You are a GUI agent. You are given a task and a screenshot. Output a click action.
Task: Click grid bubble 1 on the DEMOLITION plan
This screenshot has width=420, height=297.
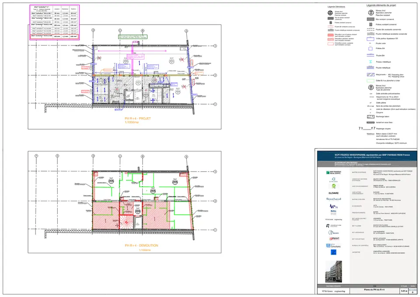tap(215, 230)
